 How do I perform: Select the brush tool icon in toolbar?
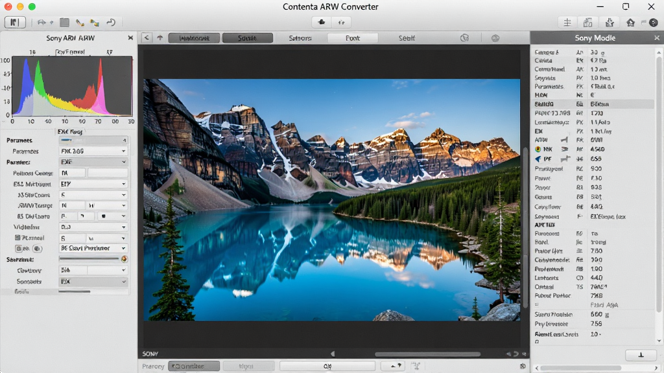pos(80,23)
